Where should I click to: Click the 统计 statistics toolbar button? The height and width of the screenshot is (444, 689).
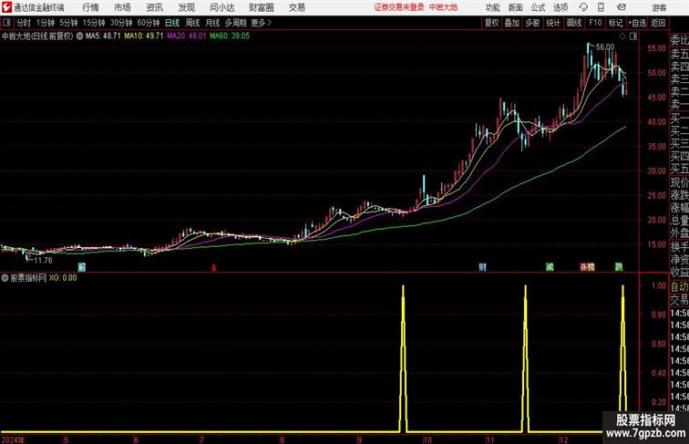[553, 23]
